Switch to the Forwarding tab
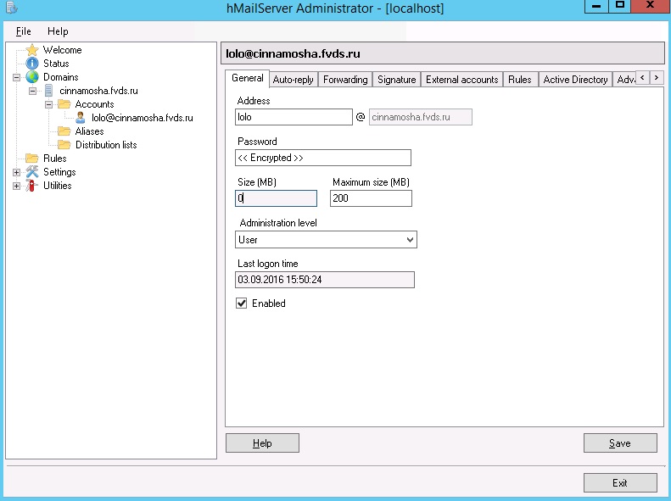Viewport: 671px width, 501px height. click(345, 80)
